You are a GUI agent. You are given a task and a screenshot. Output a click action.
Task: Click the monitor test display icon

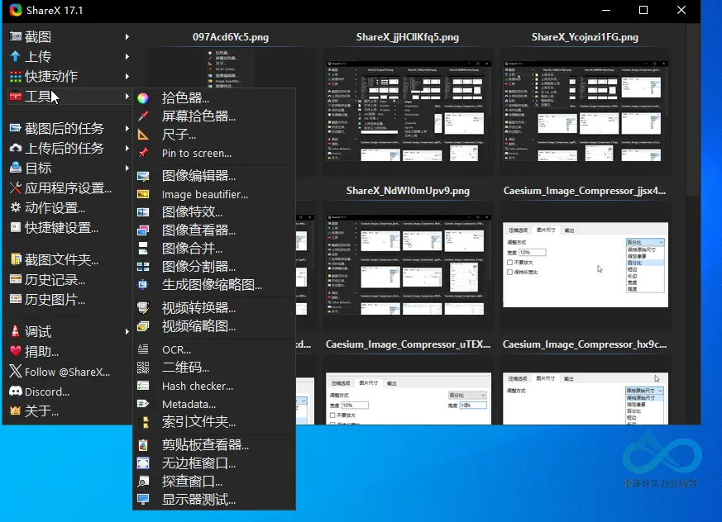coord(143,500)
